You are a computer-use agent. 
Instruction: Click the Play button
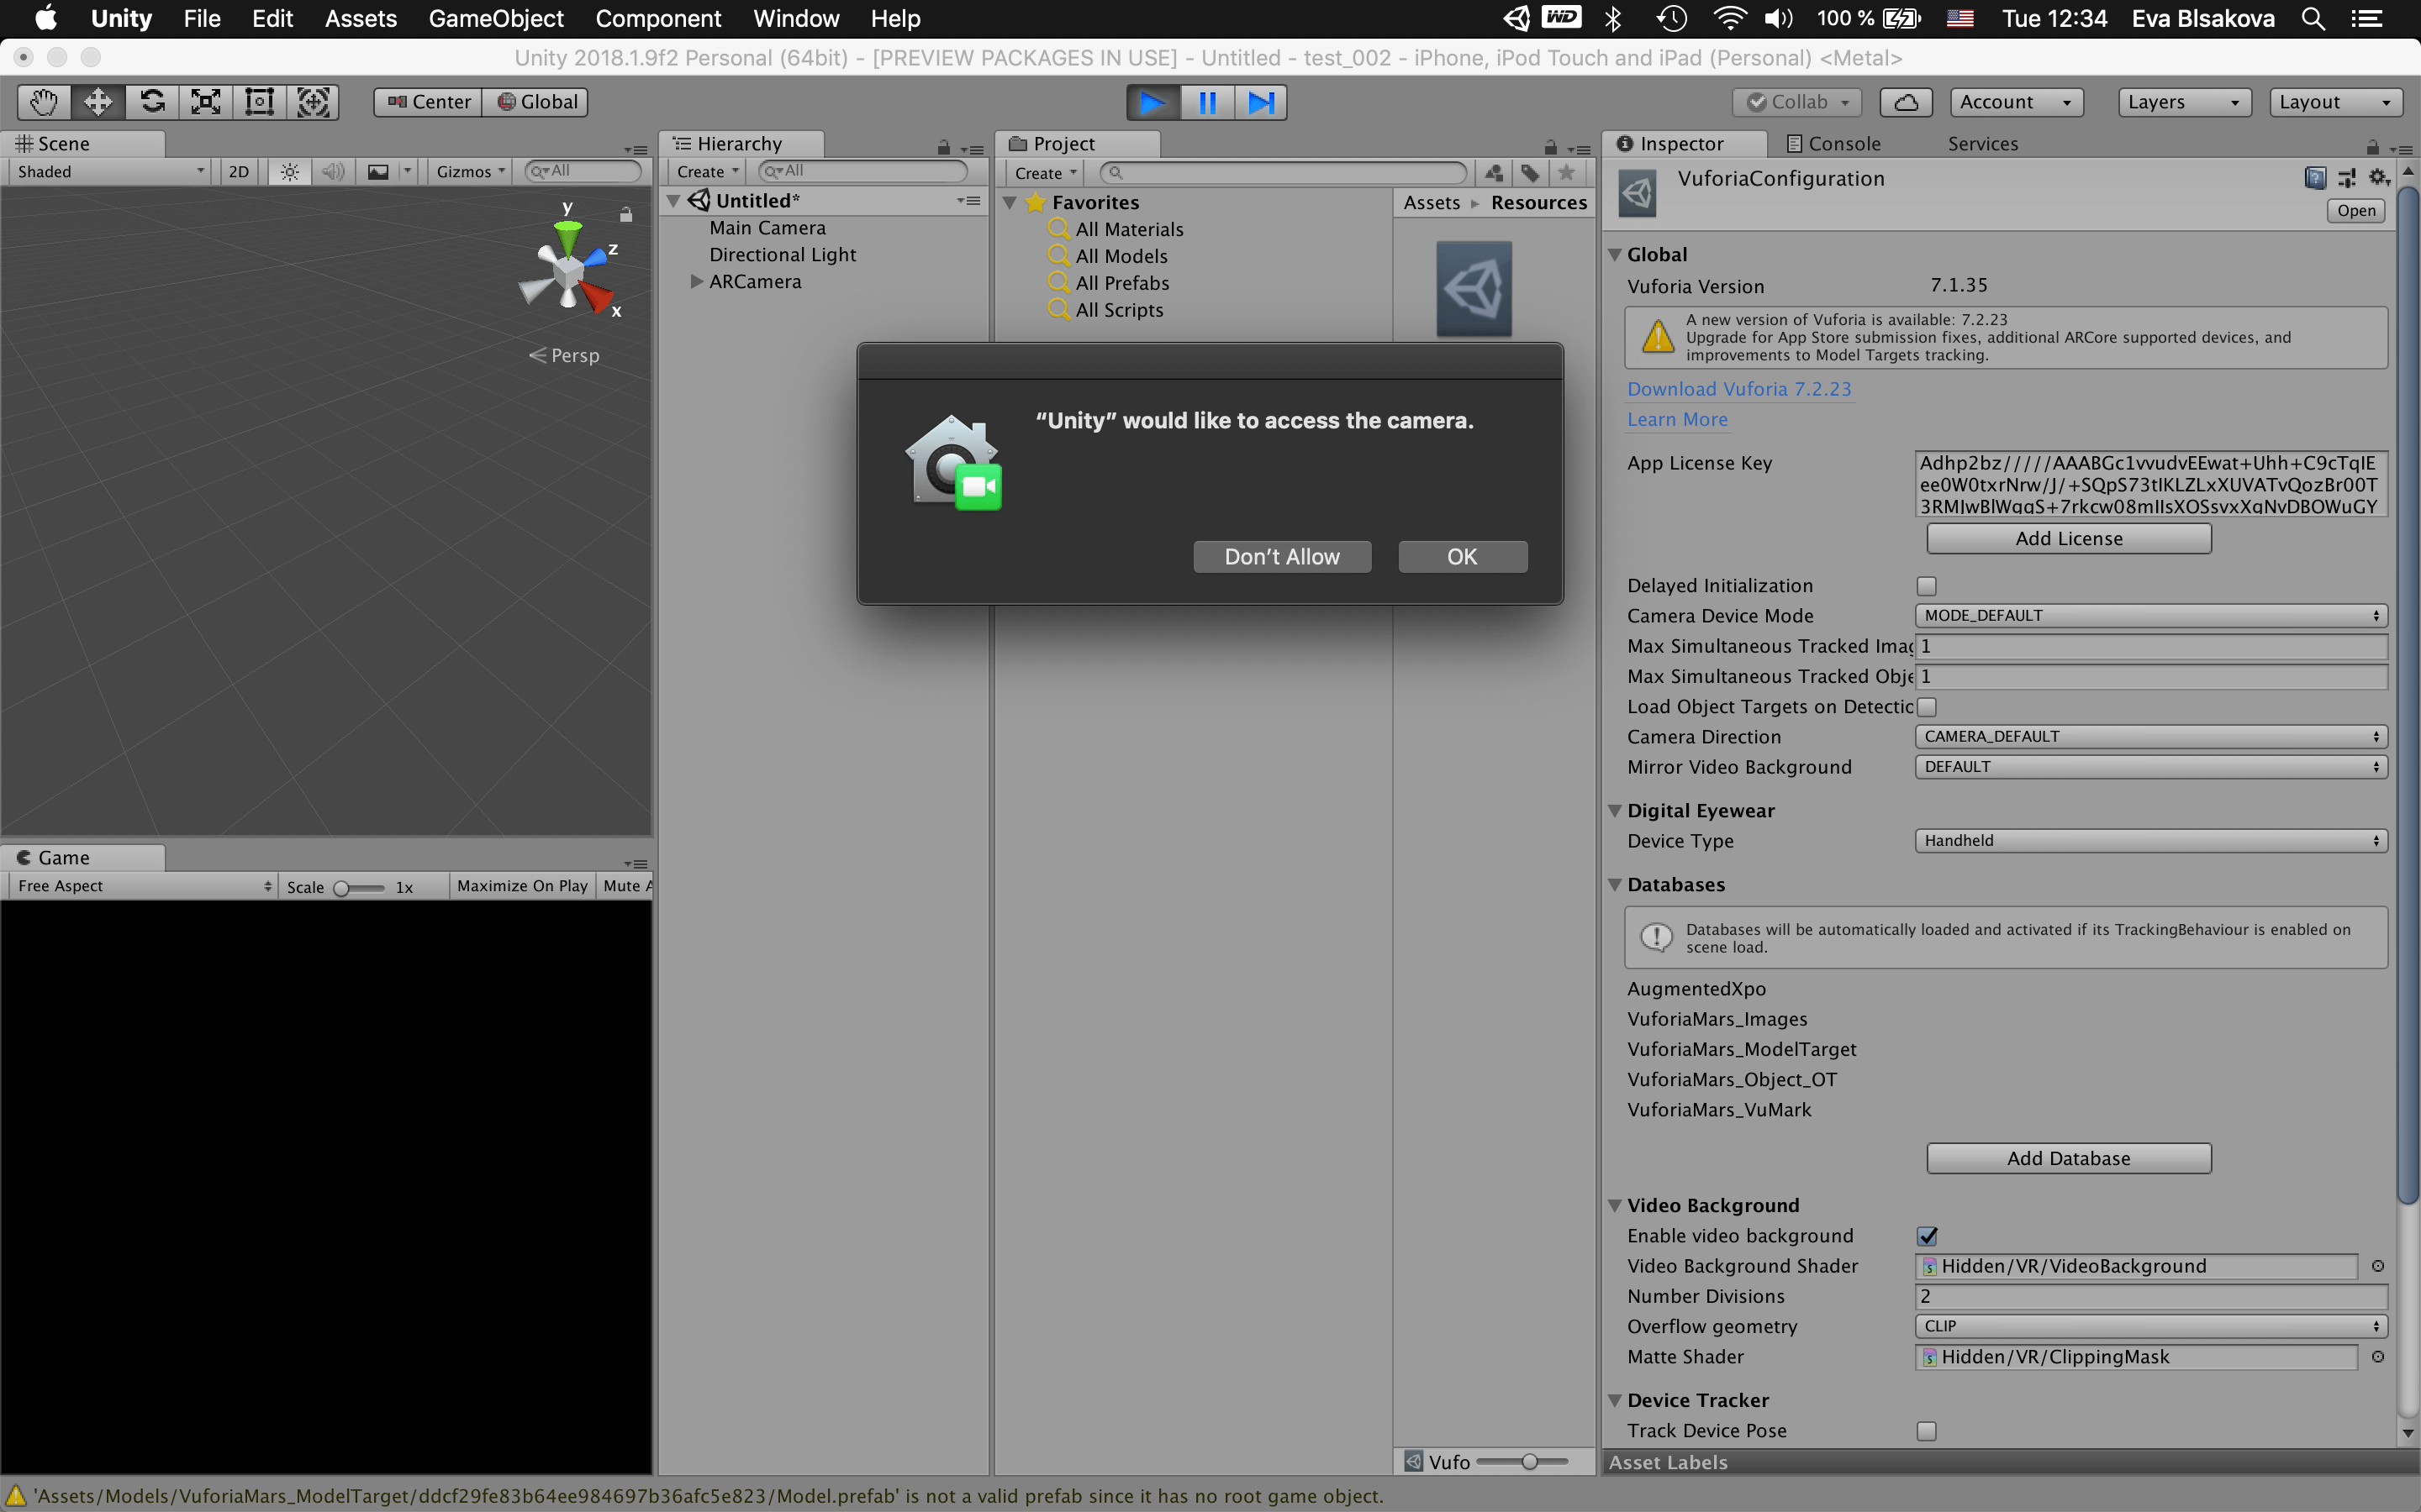click(1152, 102)
